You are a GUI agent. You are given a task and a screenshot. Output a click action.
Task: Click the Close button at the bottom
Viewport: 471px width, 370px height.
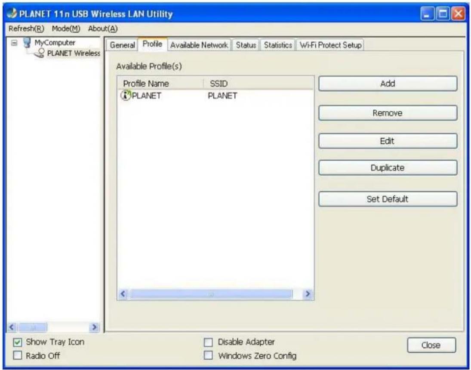pyautogui.click(x=431, y=345)
